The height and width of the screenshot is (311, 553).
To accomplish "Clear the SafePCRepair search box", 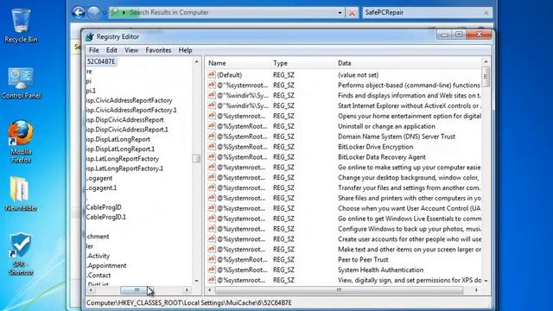I will point(486,13).
